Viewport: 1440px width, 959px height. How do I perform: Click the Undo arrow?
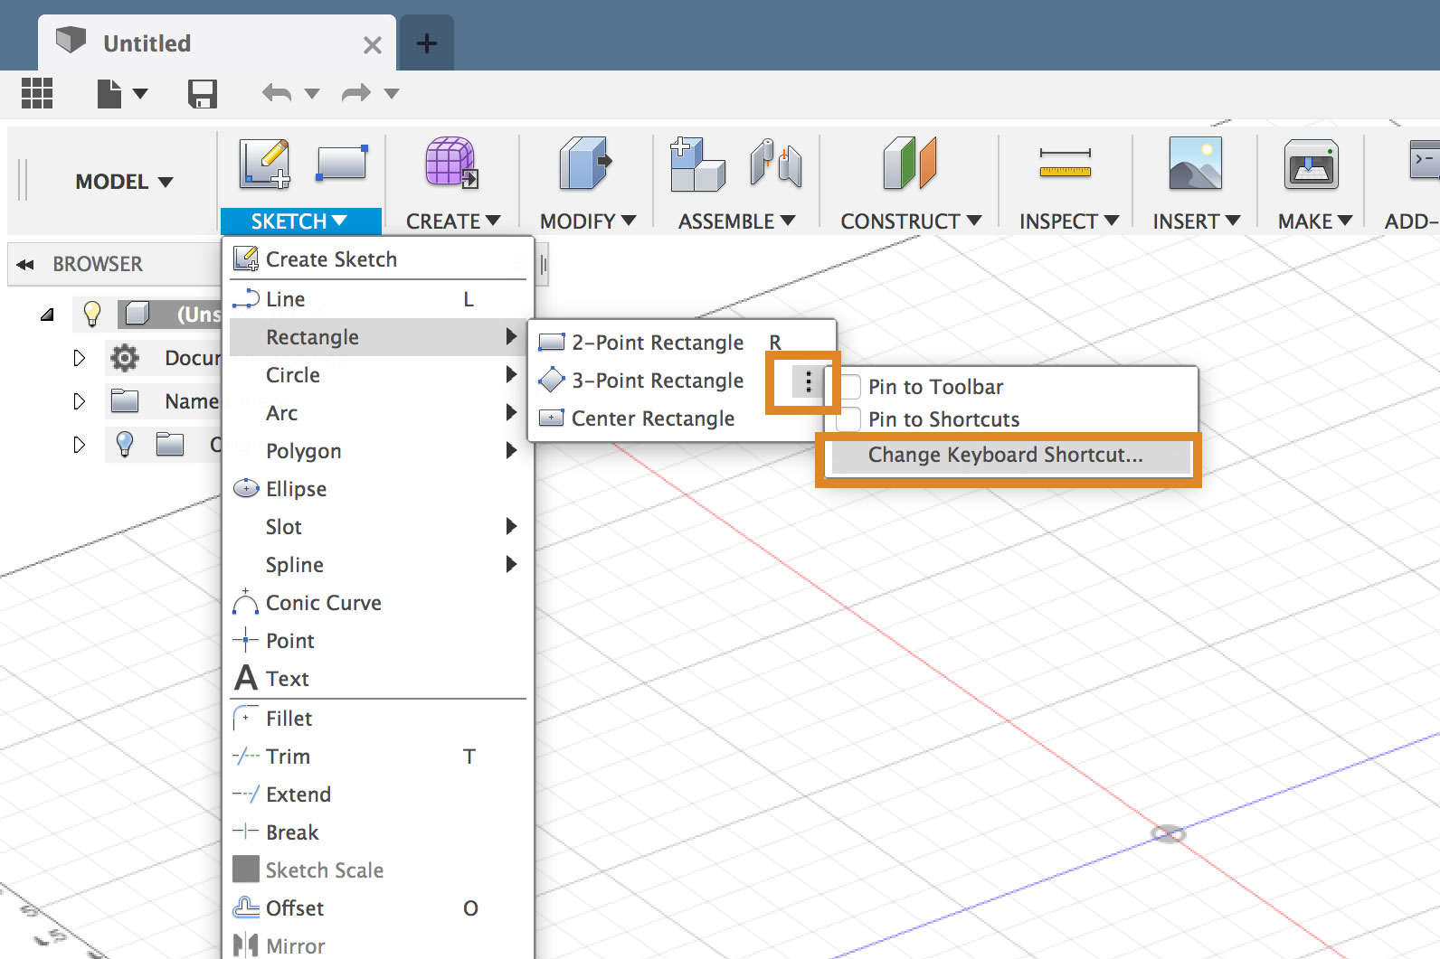[277, 92]
